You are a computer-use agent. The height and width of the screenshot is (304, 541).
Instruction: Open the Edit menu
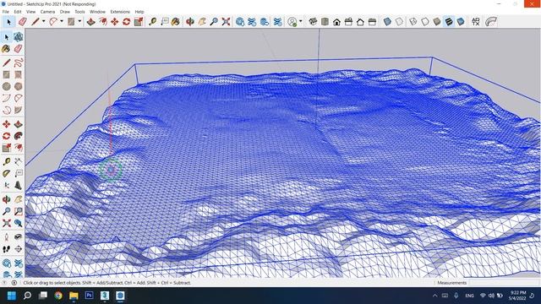(18, 12)
